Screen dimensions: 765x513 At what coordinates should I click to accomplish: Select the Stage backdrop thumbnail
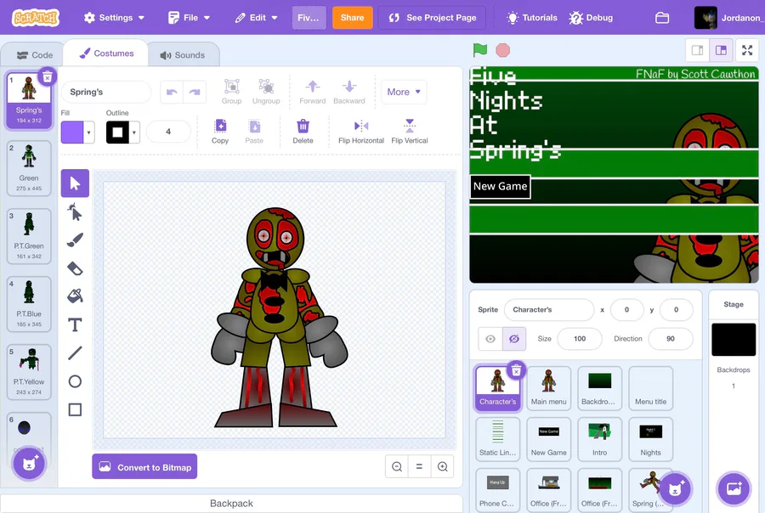(x=734, y=340)
